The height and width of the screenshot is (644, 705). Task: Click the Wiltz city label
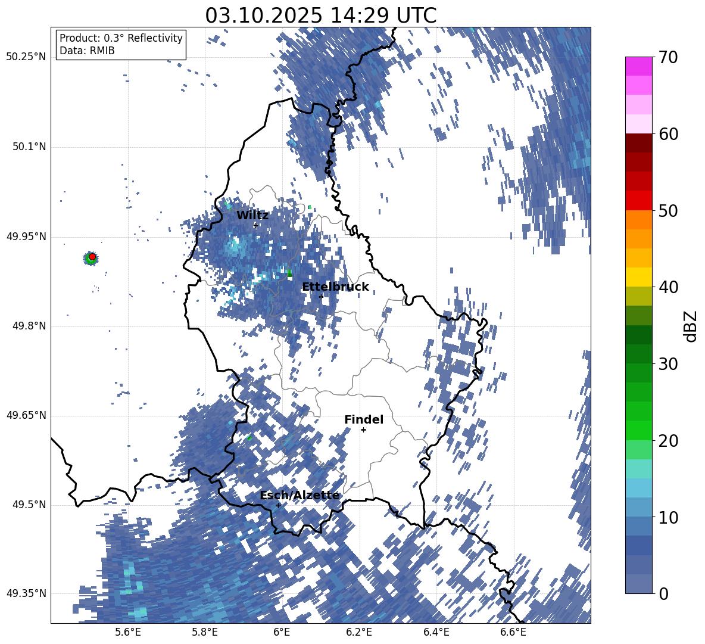tap(252, 216)
